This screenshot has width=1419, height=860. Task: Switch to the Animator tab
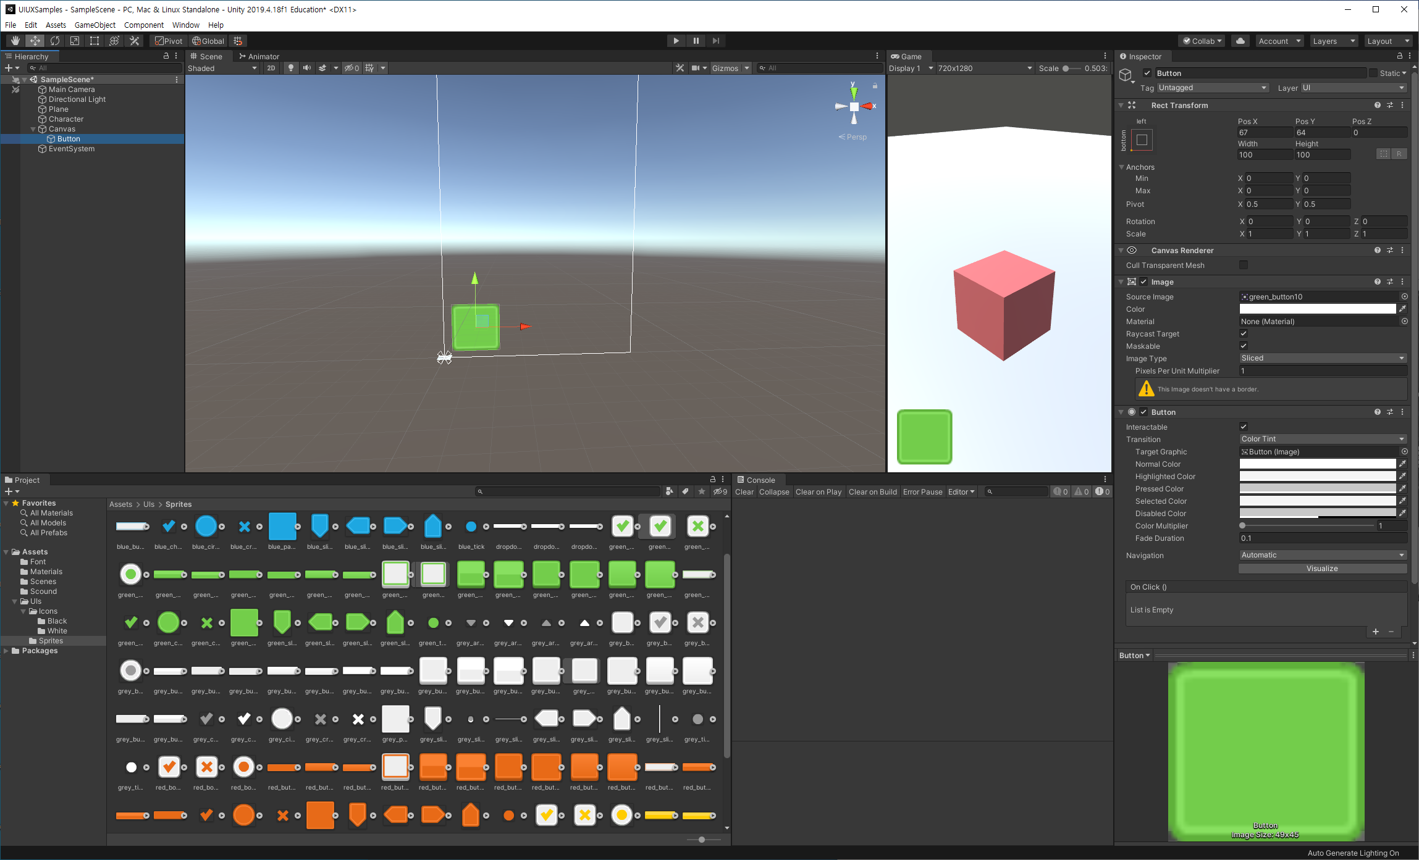click(x=259, y=56)
